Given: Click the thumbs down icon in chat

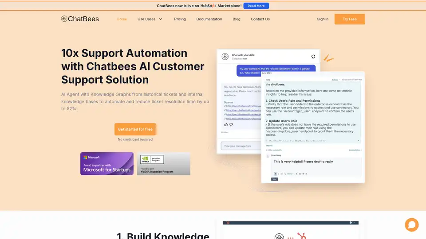Looking at the screenshot, I should [x=231, y=124].
